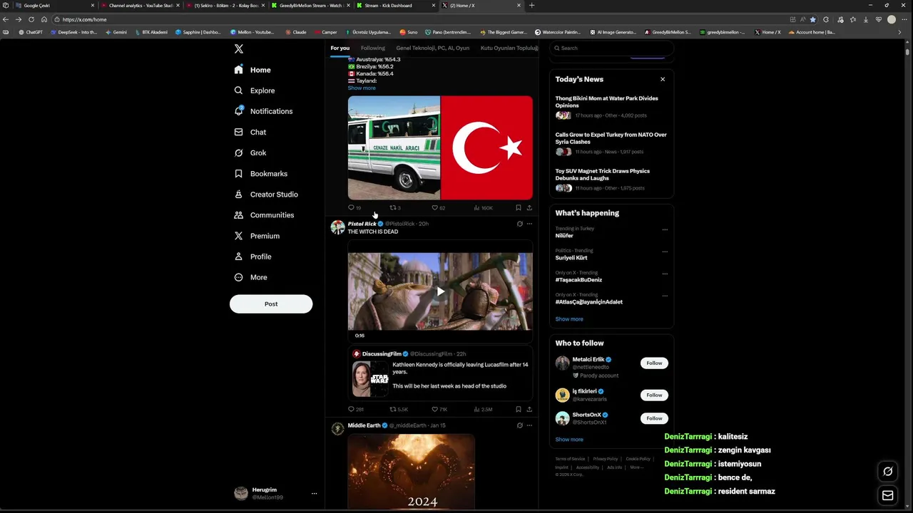Follow iş fikirleri account

click(654, 395)
